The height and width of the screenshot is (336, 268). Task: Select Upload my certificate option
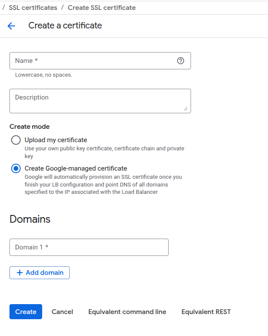tap(16, 140)
